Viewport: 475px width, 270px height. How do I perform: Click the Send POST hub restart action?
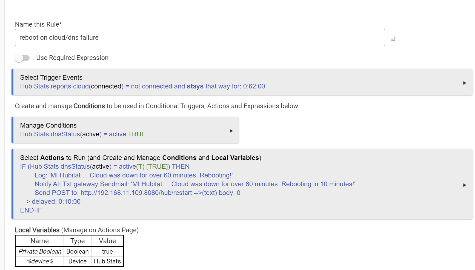[x=137, y=193]
